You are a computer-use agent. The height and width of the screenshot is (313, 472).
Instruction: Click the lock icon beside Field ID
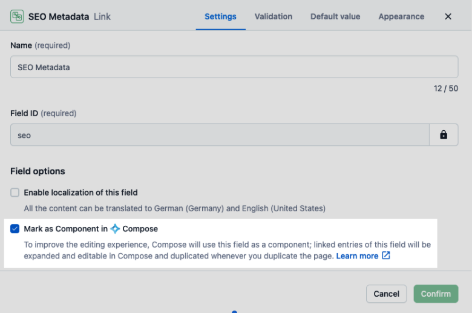coord(444,135)
